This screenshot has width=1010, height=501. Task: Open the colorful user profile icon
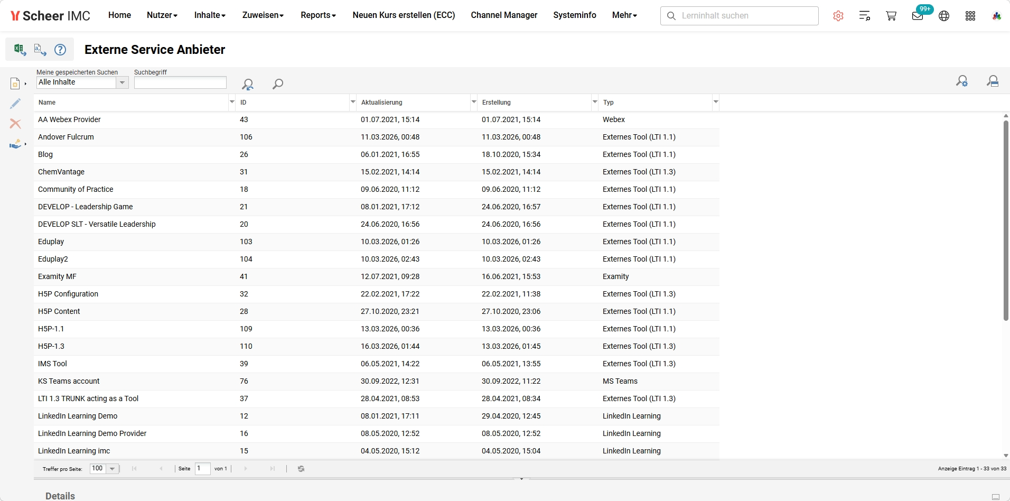pyautogui.click(x=997, y=16)
